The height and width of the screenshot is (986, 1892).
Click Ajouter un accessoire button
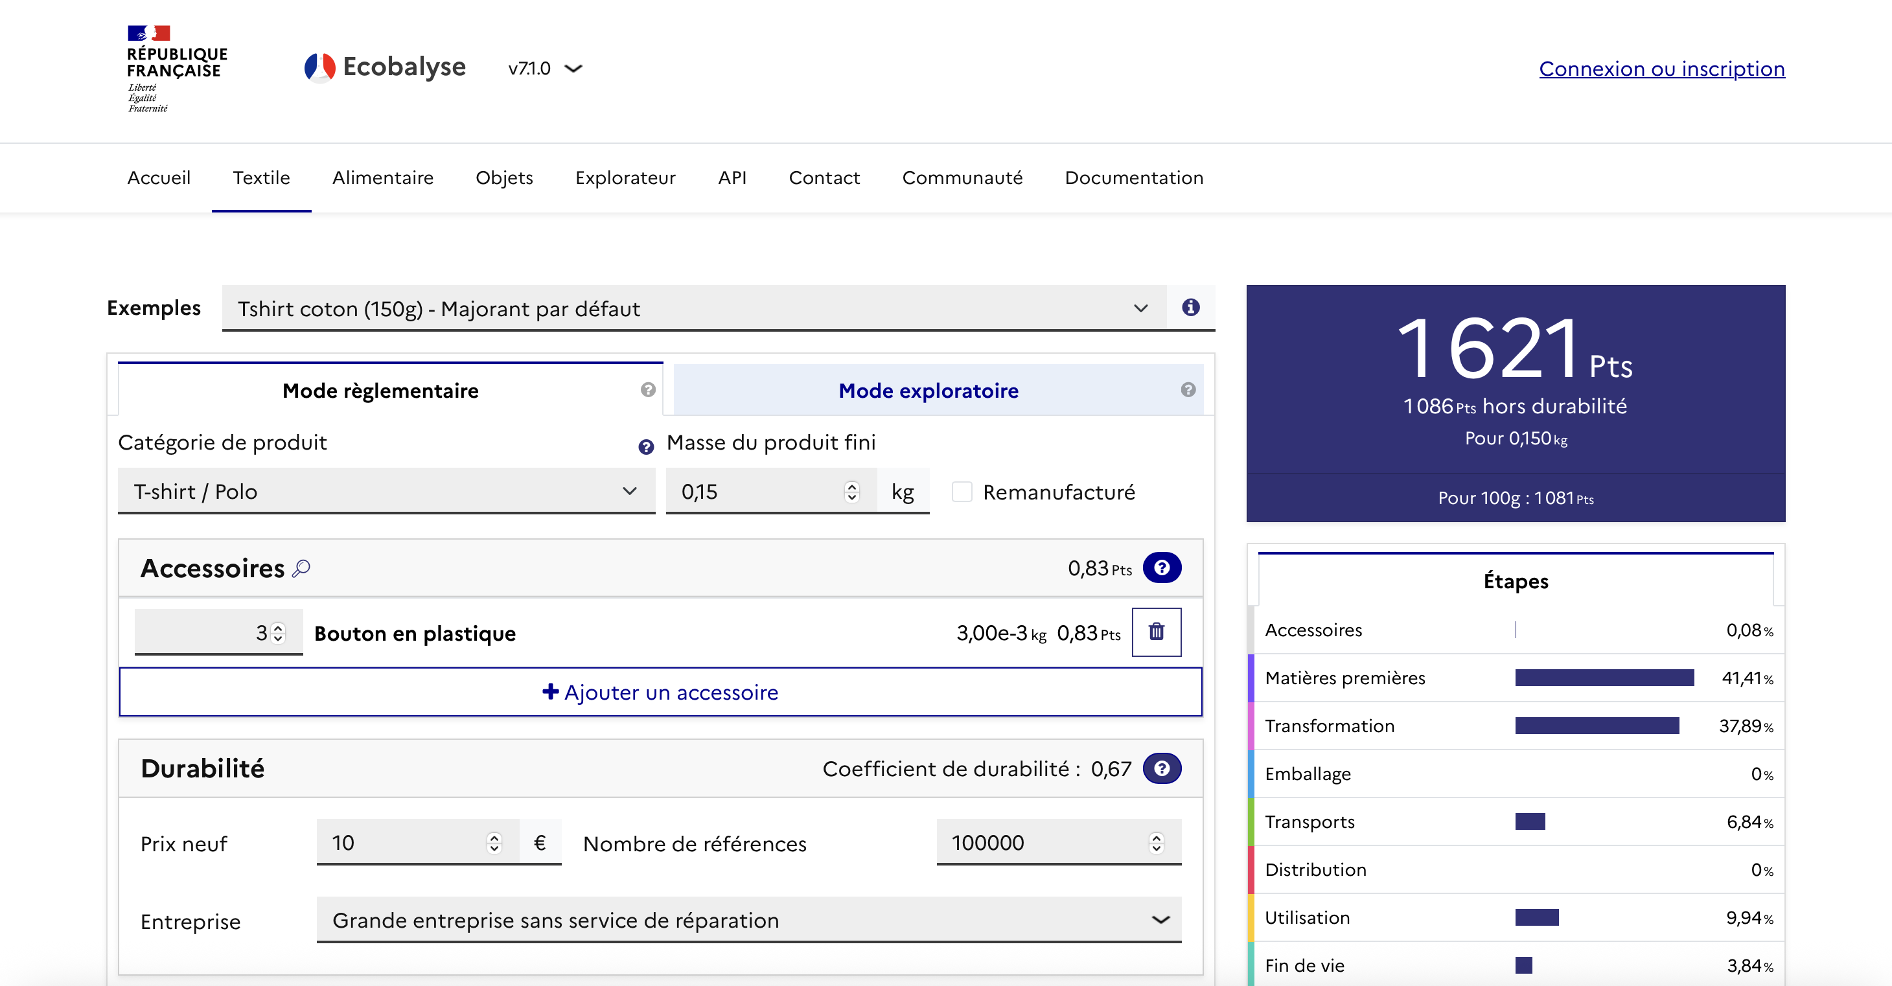[x=660, y=693]
